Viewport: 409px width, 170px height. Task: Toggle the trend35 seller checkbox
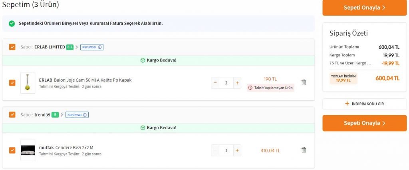point(12,115)
